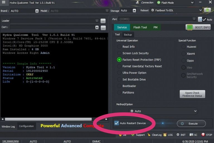Switch to the Service tab
The width and height of the screenshot is (214, 143).
point(122,27)
